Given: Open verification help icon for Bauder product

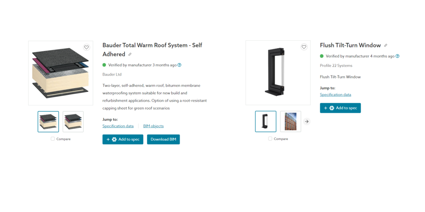Looking at the screenshot, I should coord(180,65).
